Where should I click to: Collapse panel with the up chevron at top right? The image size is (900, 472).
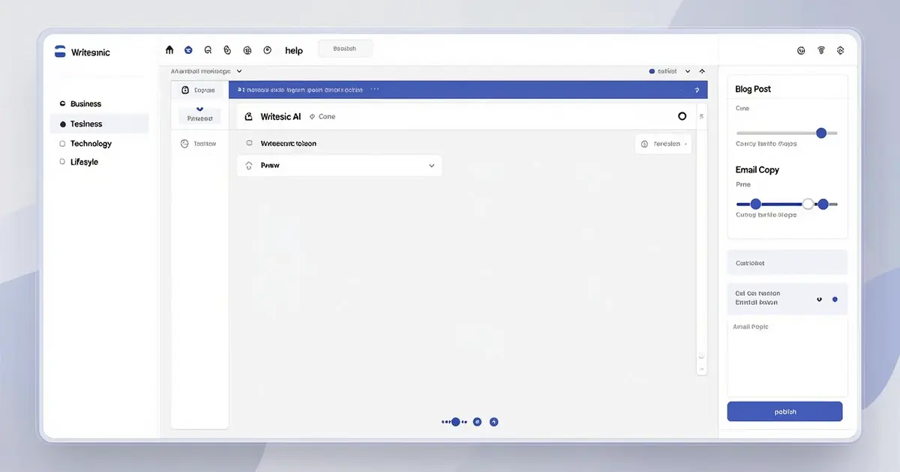702,71
